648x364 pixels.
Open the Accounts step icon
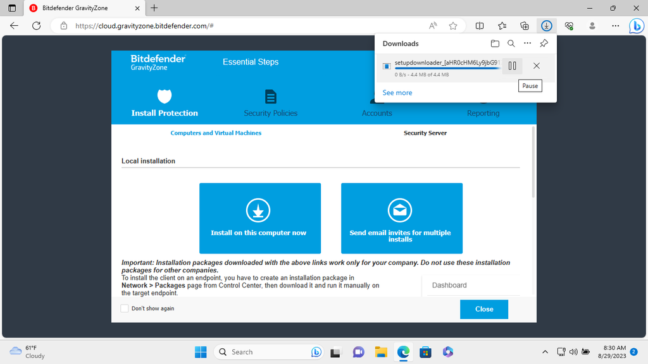pyautogui.click(x=377, y=101)
